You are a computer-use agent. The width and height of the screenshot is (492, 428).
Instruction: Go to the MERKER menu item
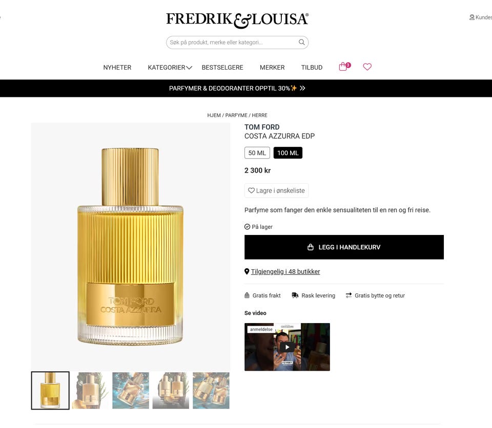coord(272,68)
